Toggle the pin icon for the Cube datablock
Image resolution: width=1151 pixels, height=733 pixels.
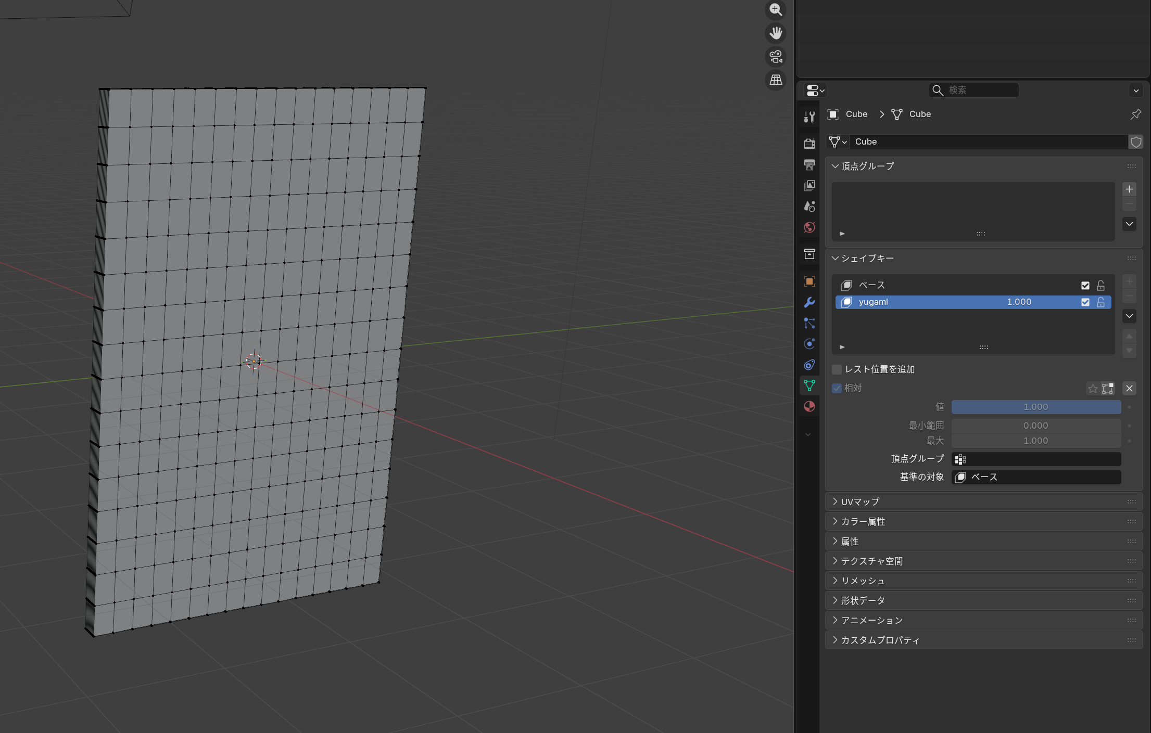pos(1135,114)
